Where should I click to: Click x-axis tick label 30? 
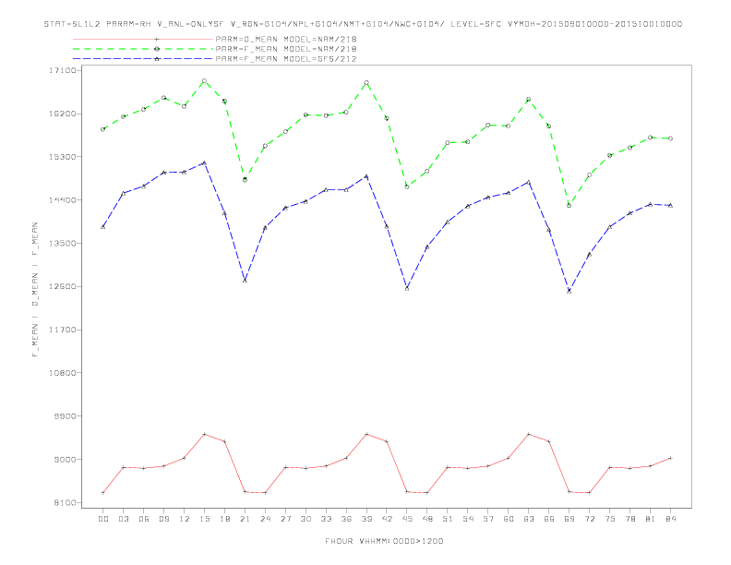306,519
